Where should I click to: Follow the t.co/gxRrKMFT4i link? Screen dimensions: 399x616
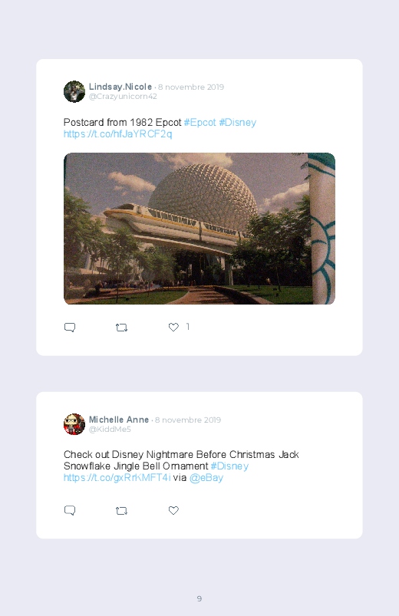117,478
